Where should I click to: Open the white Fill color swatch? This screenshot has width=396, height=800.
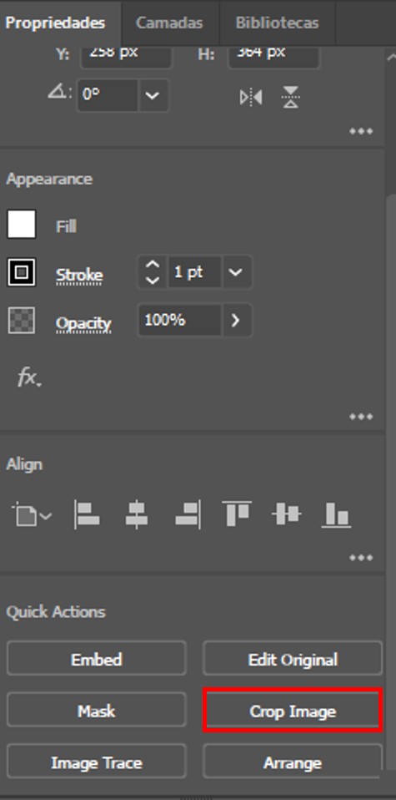click(x=22, y=224)
